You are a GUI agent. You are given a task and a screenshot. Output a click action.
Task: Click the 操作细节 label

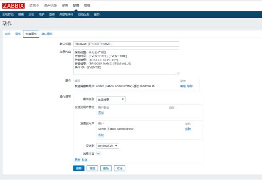[x=65, y=97]
